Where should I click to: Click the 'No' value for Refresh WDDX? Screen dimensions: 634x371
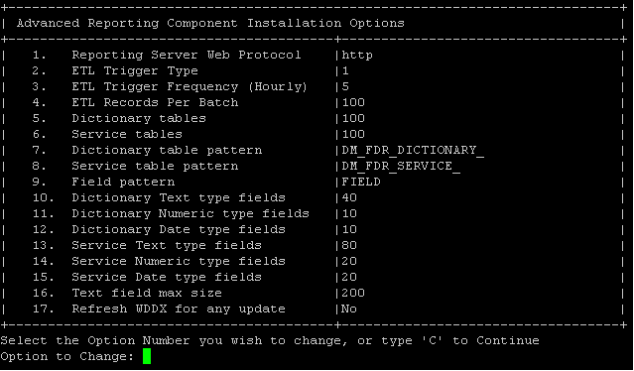click(x=349, y=309)
